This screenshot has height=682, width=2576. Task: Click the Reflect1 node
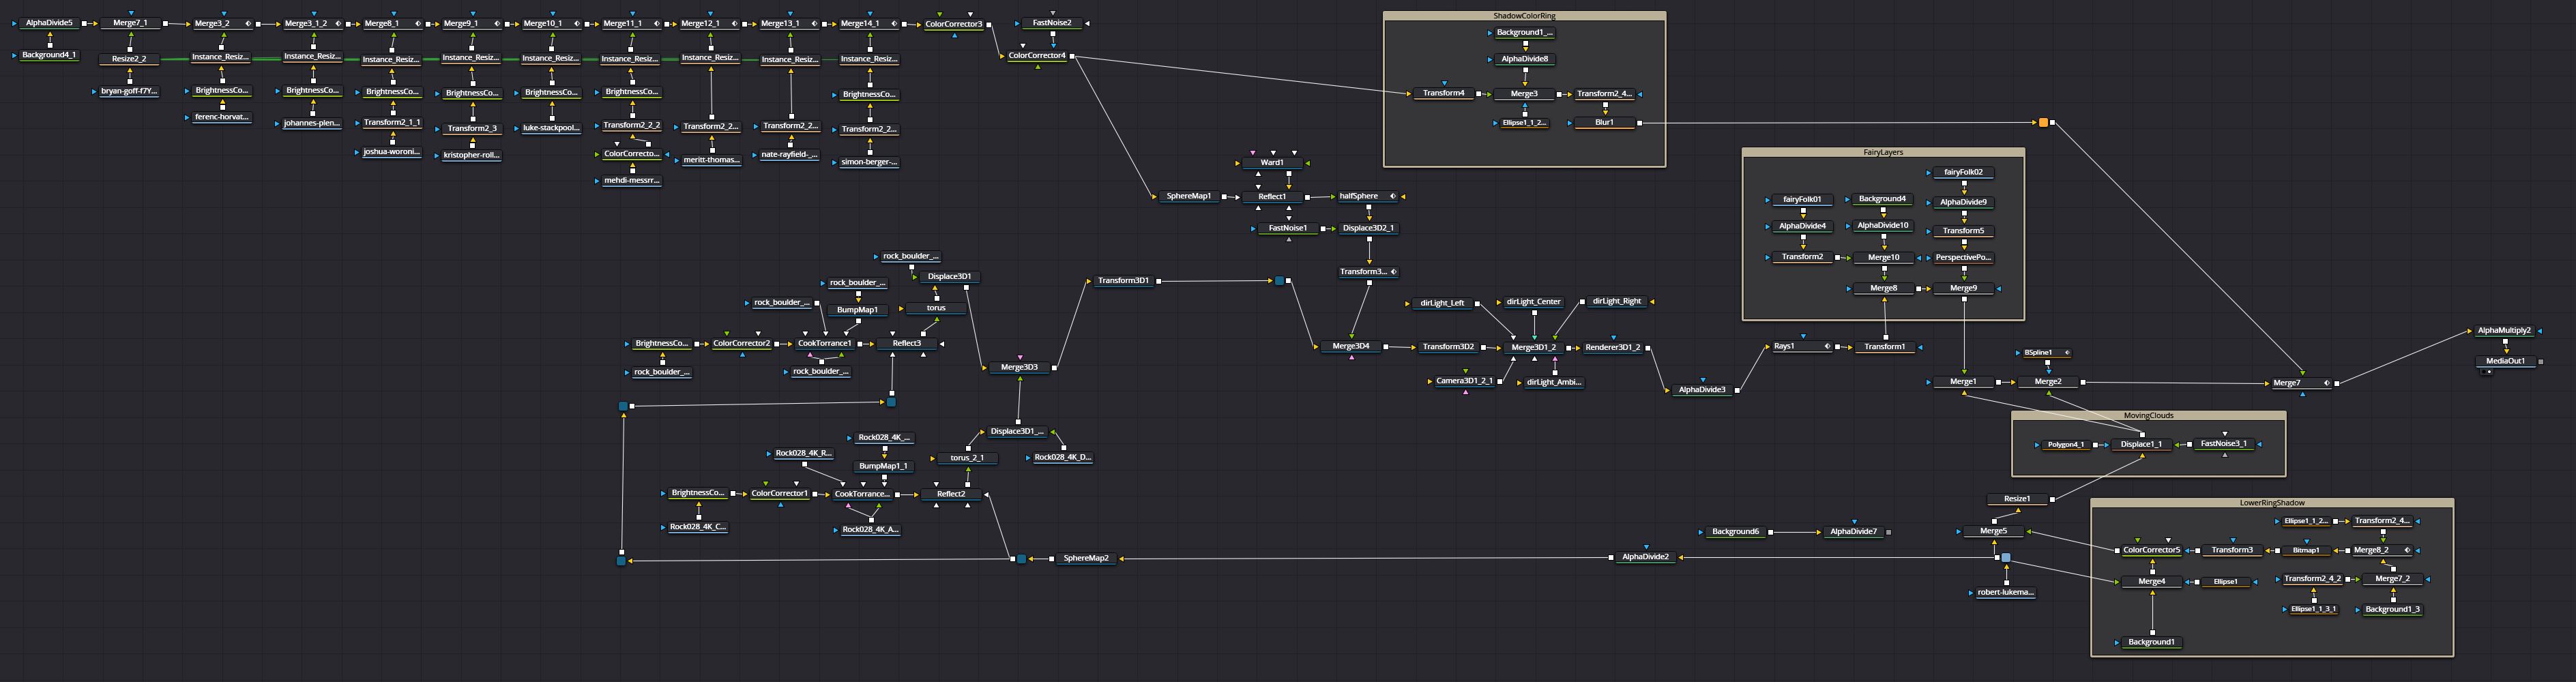1272,197
